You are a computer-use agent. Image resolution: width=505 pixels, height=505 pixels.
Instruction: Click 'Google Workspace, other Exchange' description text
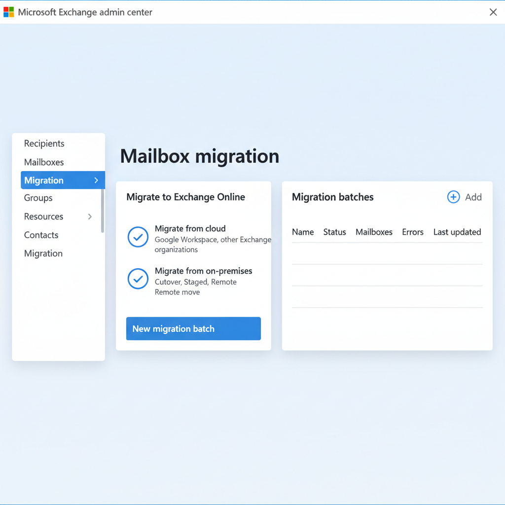tap(213, 240)
